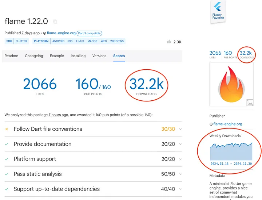This screenshot has height=200, width=262.
Task: Click the Flutter Favorite badge
Action: 218,12
